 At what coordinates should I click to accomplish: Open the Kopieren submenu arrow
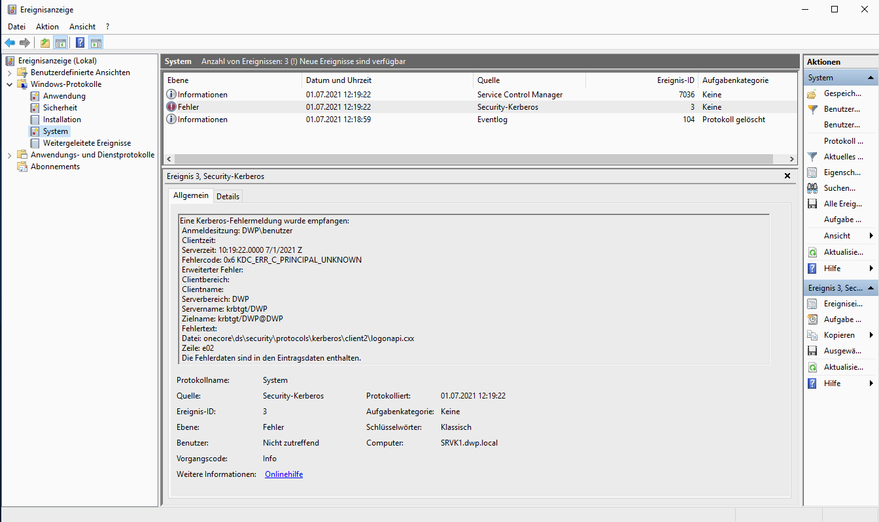tap(871, 335)
